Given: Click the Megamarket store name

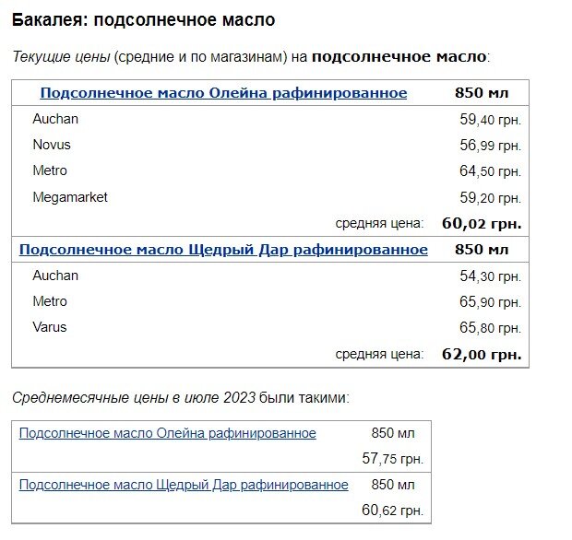Looking at the screenshot, I should coord(70,196).
